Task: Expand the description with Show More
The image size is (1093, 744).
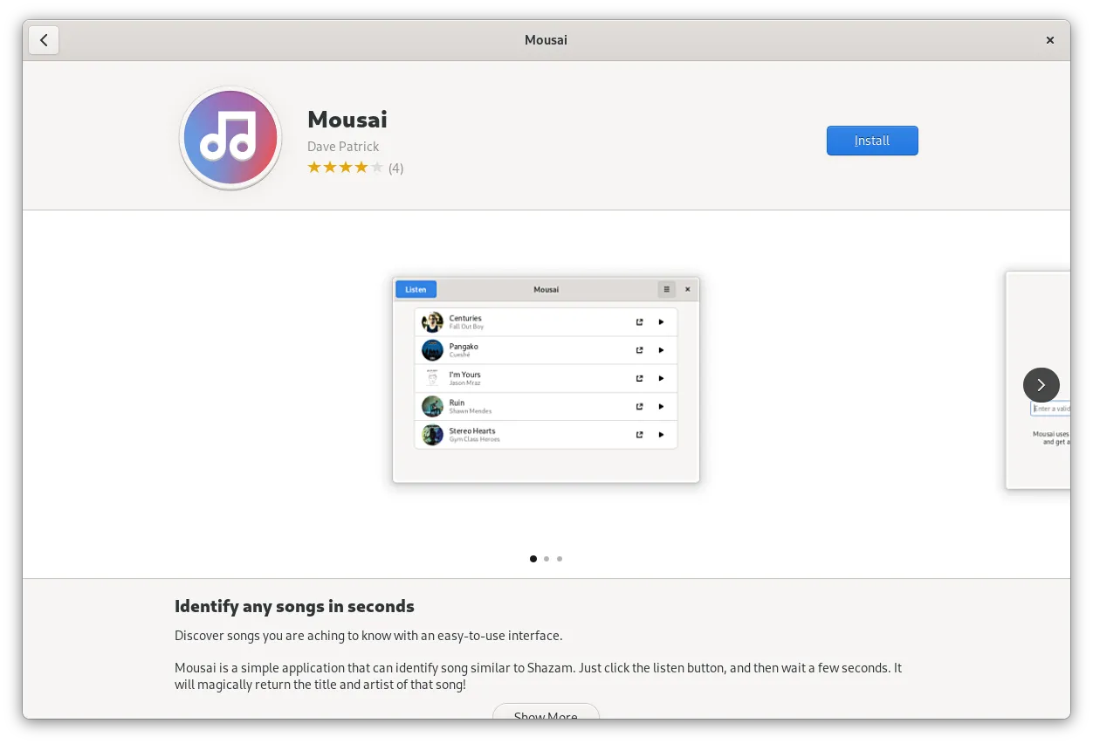Action: click(x=546, y=713)
